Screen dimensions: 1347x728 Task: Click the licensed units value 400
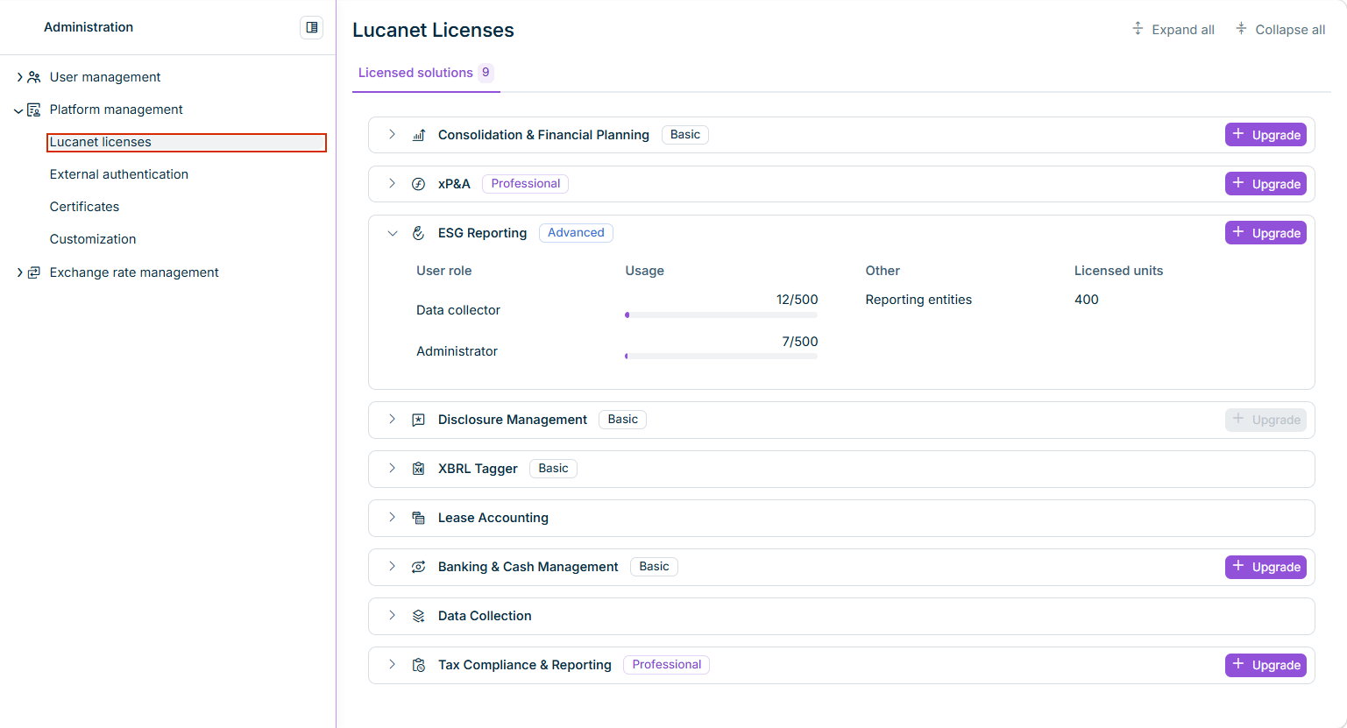1087,300
